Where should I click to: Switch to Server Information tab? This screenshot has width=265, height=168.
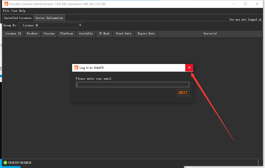(x=49, y=18)
